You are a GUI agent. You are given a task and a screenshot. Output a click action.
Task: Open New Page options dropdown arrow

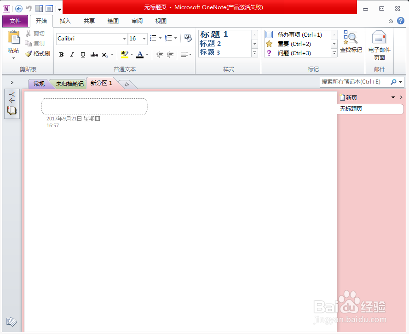click(x=393, y=97)
